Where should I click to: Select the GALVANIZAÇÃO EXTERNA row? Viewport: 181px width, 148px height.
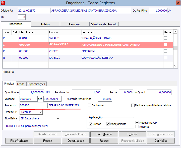[x=88, y=58]
